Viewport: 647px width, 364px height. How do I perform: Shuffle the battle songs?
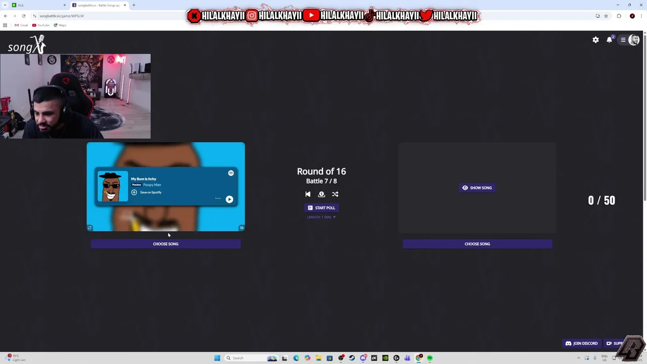pos(335,194)
